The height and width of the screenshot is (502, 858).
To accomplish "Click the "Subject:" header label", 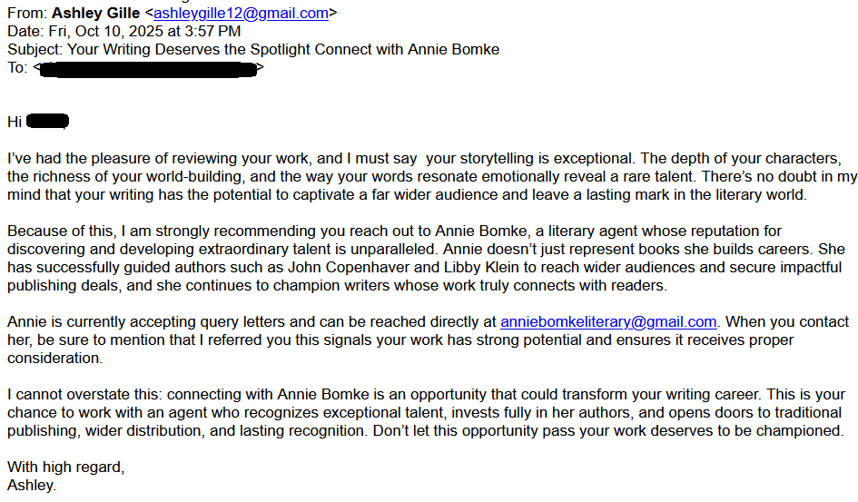I will (35, 49).
